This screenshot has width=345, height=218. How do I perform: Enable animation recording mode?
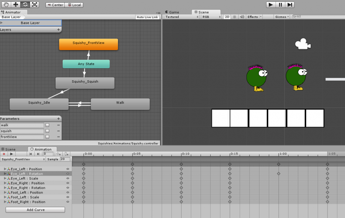tap(4, 154)
